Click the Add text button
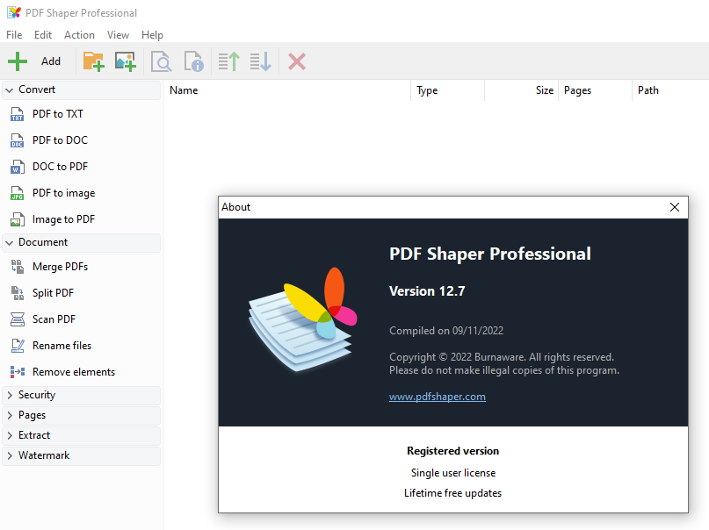This screenshot has height=530, width=709. [x=51, y=61]
